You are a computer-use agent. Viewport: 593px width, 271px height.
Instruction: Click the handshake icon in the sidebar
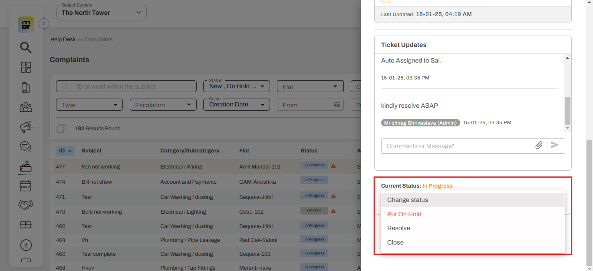[26, 205]
